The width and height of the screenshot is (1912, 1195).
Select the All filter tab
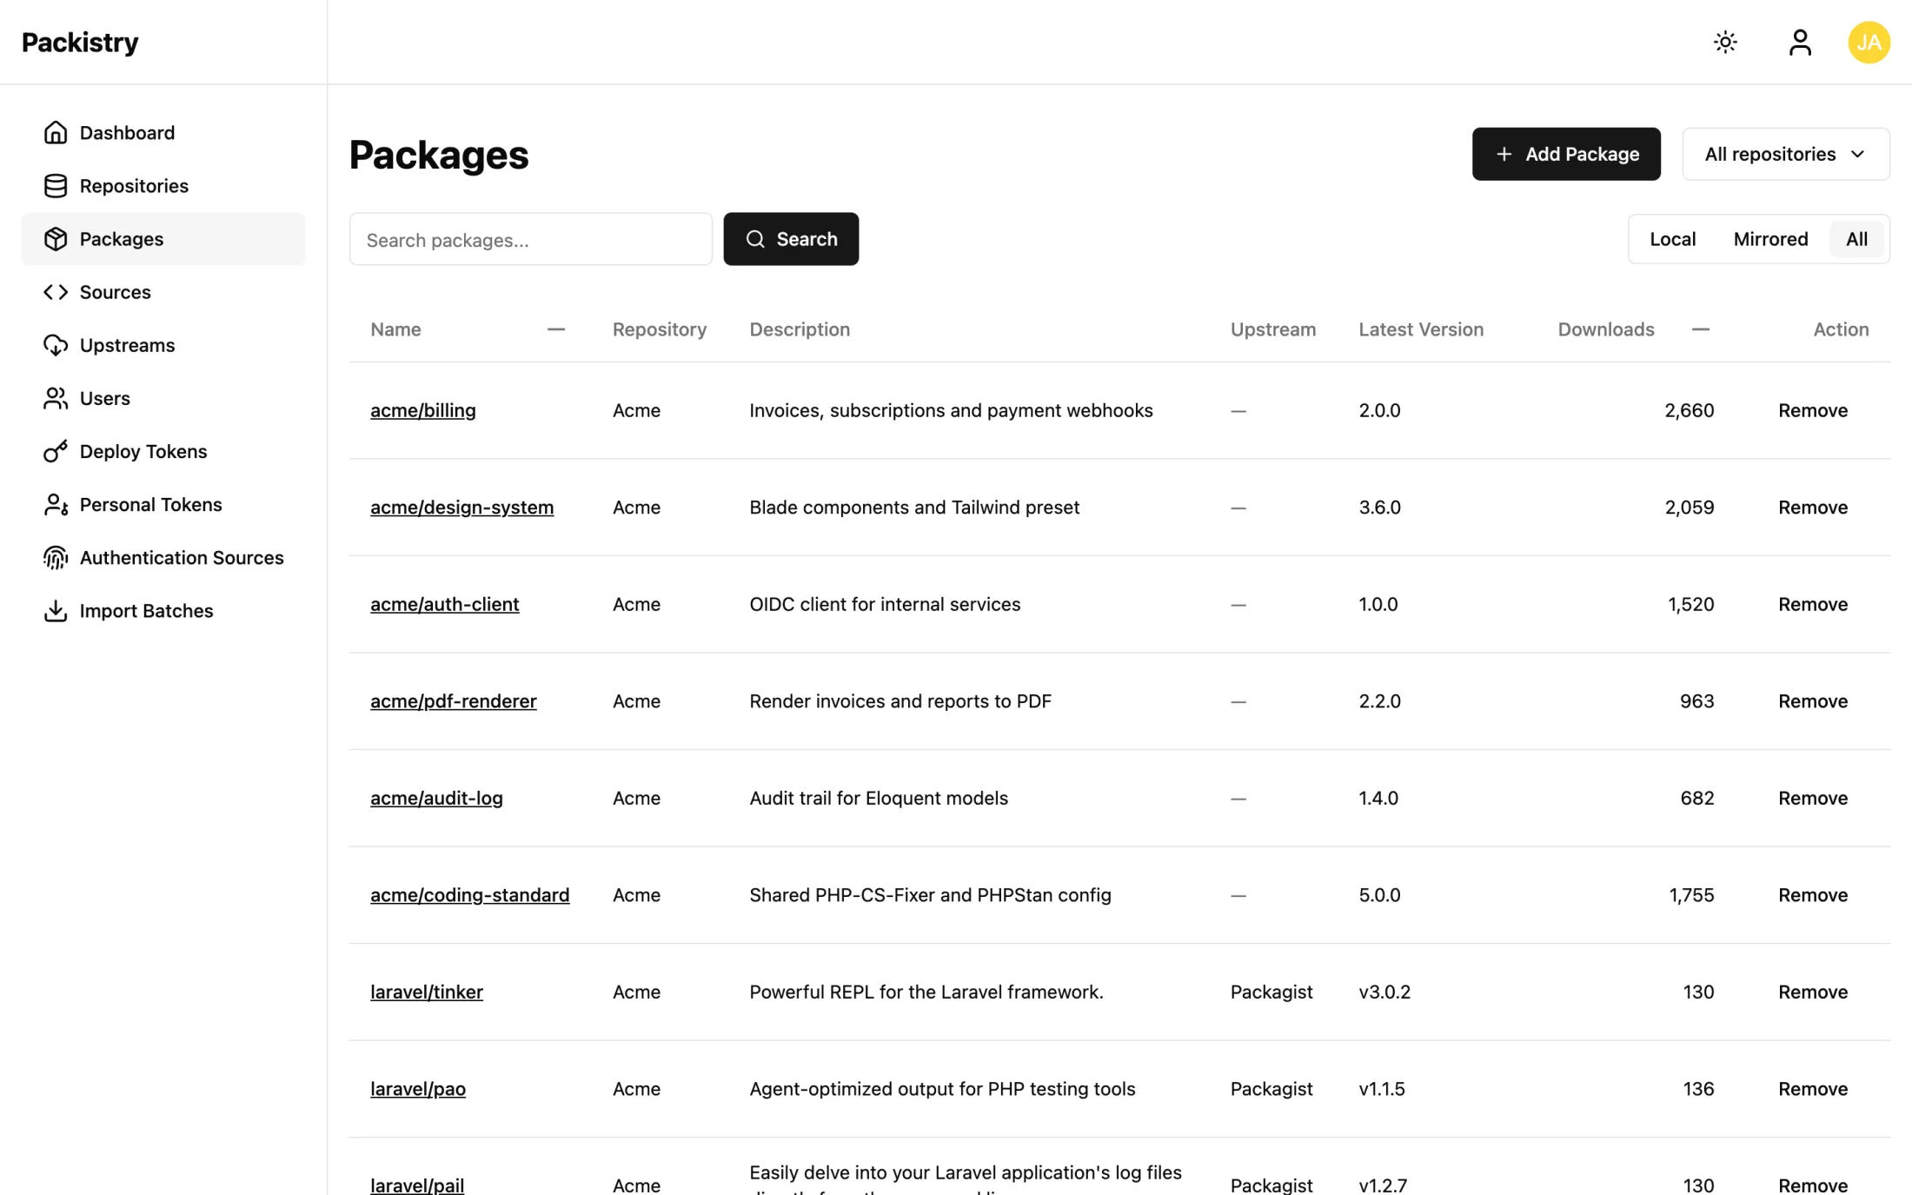[x=1856, y=238]
